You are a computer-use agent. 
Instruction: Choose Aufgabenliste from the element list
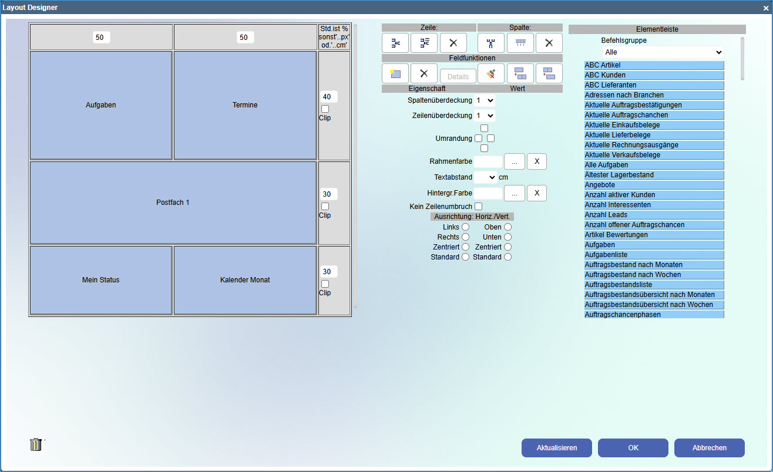pos(654,255)
